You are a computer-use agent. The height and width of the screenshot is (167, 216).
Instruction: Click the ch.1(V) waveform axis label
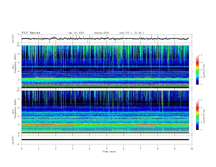pyautogui.click(x=13, y=39)
